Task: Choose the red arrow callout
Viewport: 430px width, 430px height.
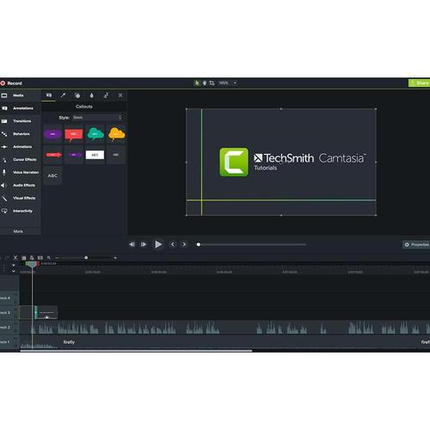Action: pyautogui.click(x=52, y=155)
